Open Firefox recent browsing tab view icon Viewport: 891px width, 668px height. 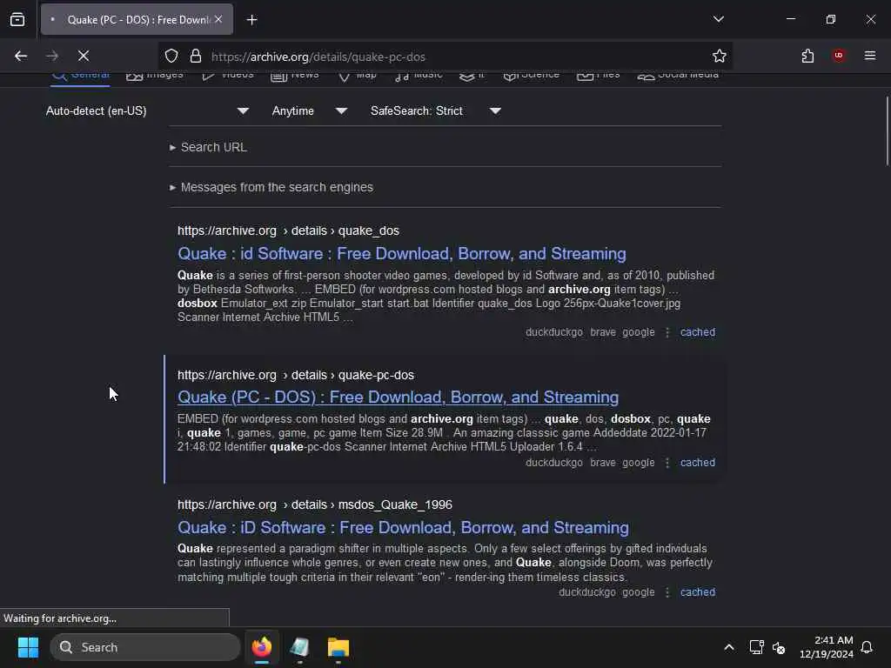coord(17,19)
